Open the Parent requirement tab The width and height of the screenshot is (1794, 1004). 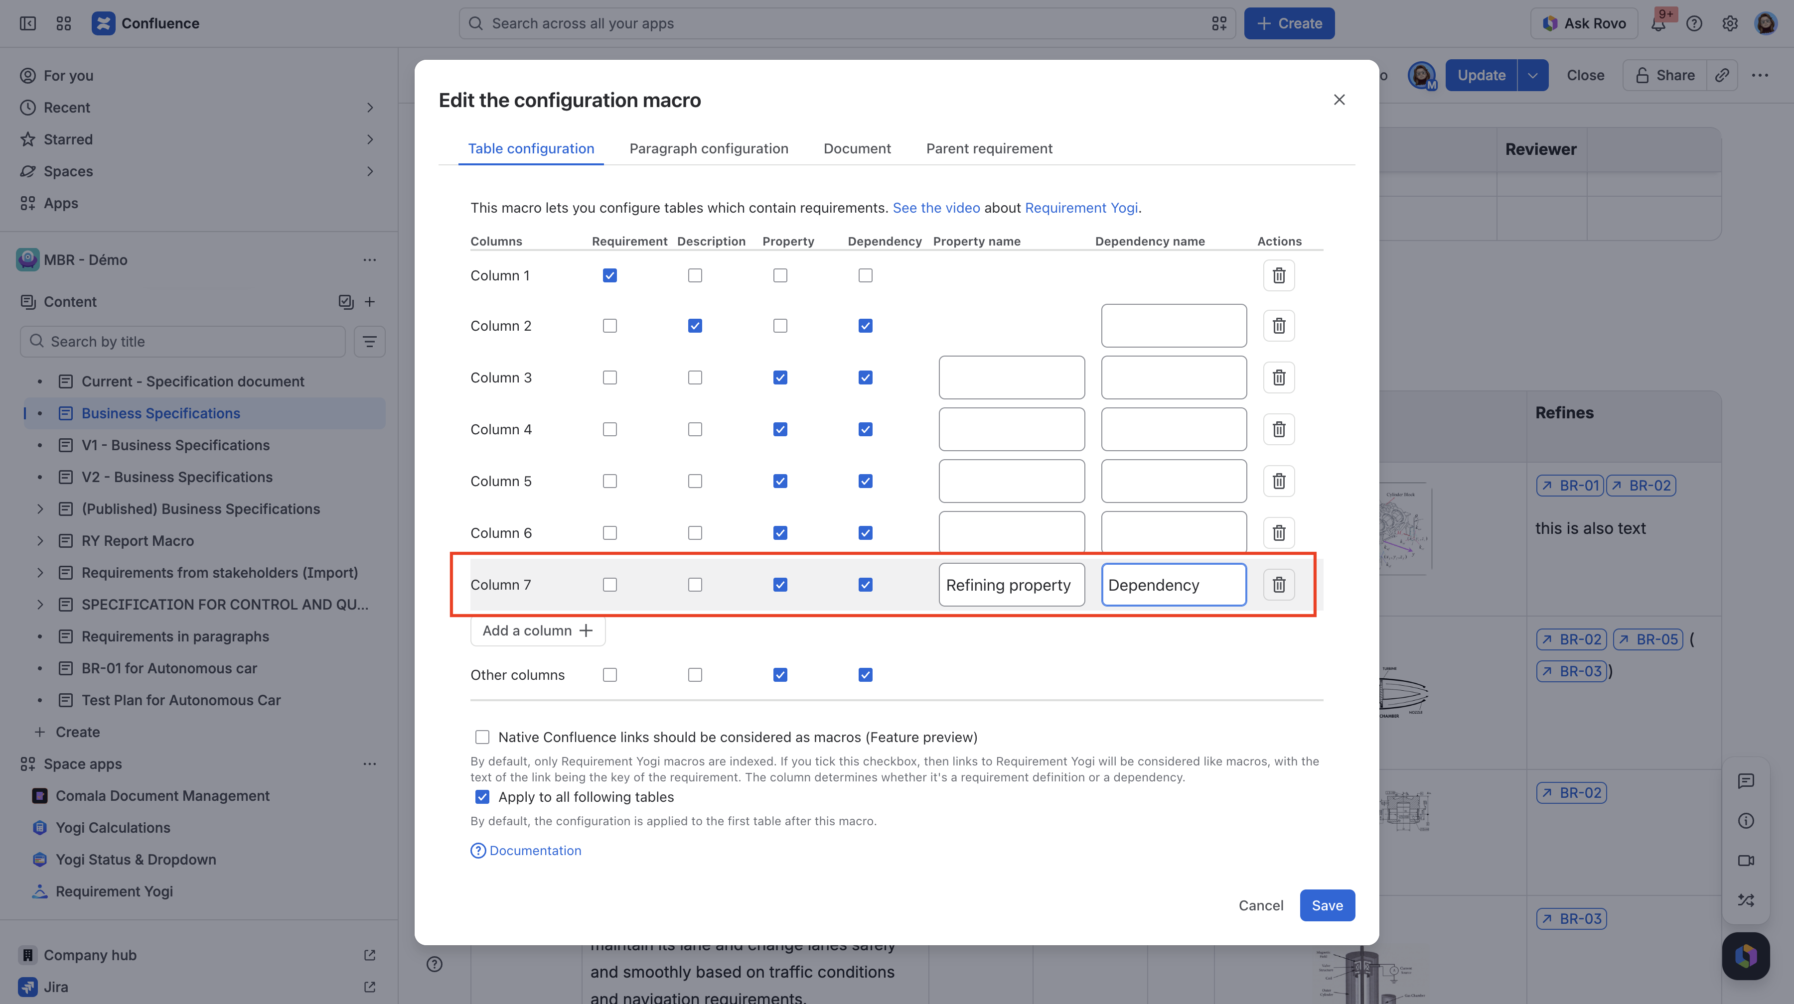click(989, 148)
